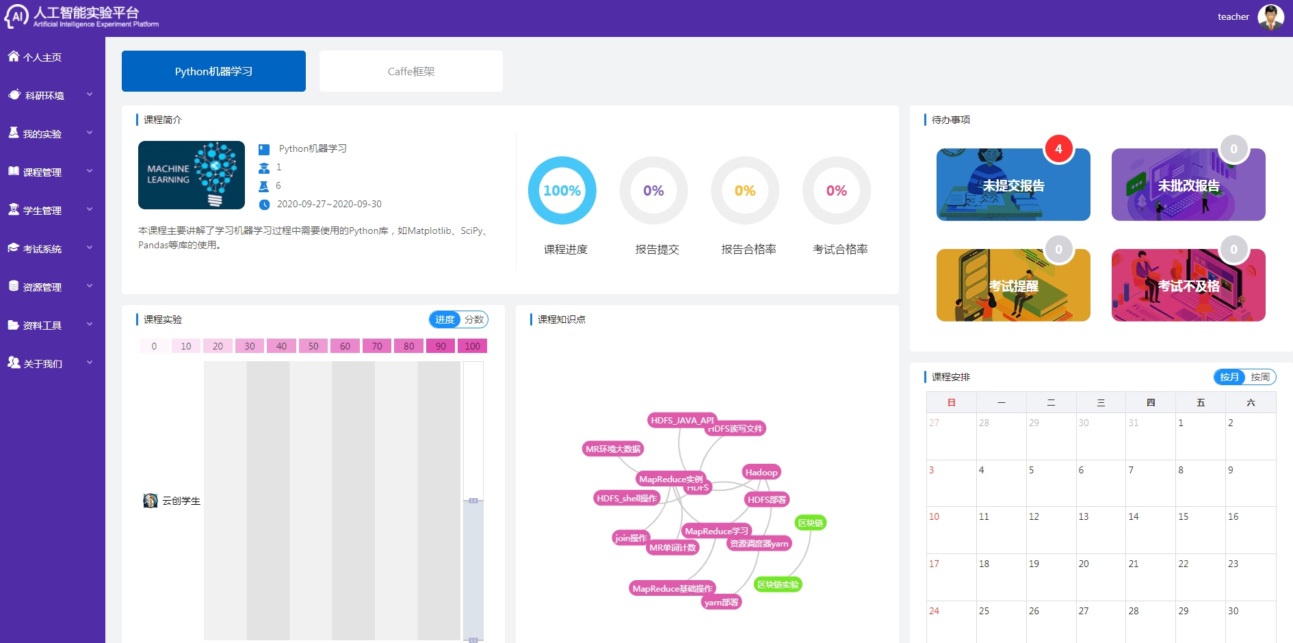Switch to the Caffe框架 tab
This screenshot has height=643, width=1293.
[410, 71]
